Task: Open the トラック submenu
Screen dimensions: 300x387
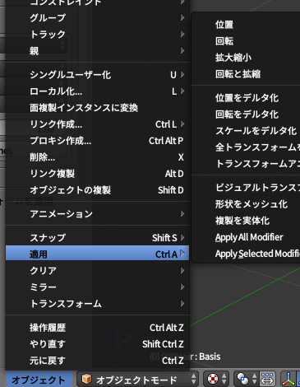Action: point(97,35)
